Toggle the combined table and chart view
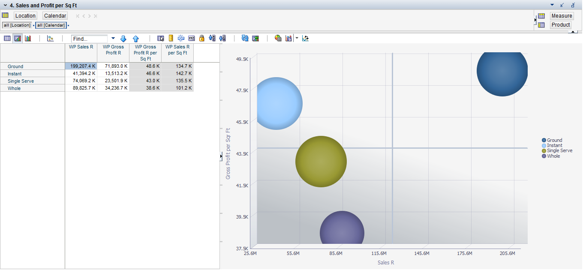 18,38
